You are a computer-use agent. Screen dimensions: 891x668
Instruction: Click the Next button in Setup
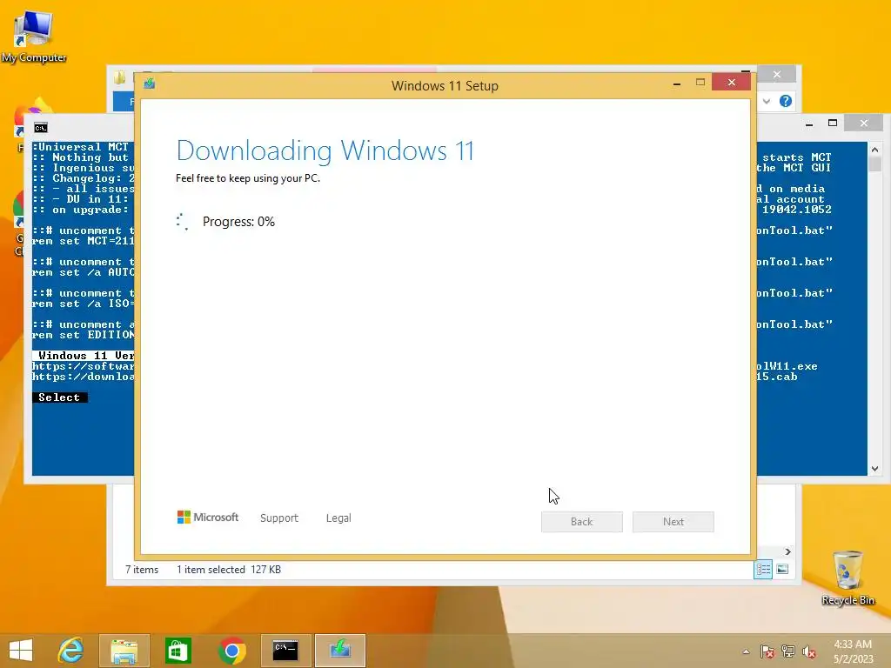(x=673, y=522)
